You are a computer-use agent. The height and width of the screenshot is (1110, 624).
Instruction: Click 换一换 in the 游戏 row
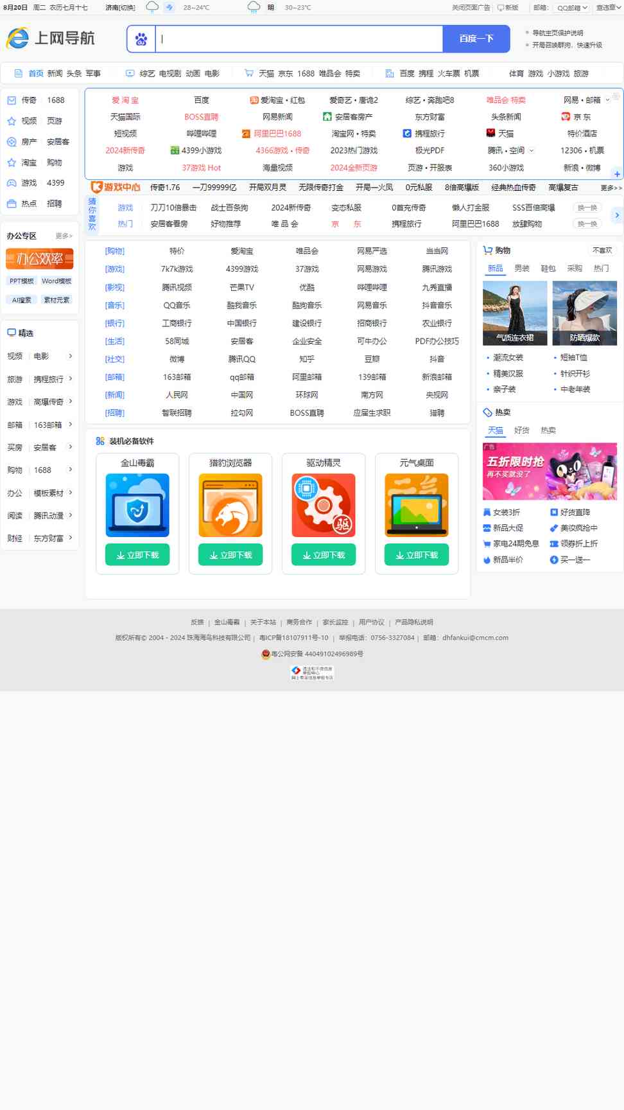tap(587, 207)
